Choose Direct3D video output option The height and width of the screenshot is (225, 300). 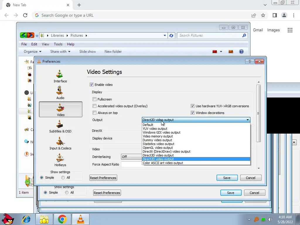click(196, 155)
